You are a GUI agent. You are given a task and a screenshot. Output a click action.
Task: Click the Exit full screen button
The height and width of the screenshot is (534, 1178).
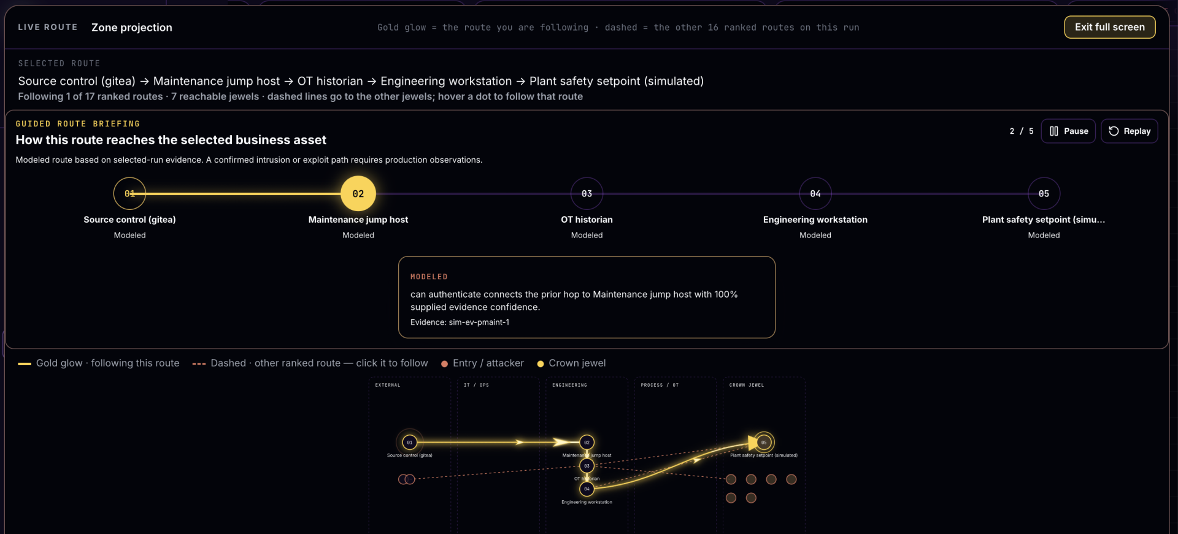(1109, 27)
